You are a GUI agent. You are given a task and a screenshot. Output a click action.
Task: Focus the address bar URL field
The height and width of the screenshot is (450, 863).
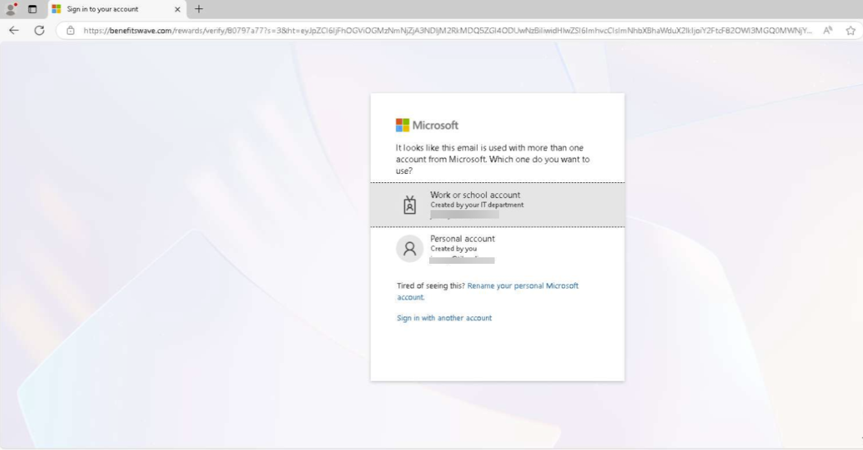[x=447, y=30]
